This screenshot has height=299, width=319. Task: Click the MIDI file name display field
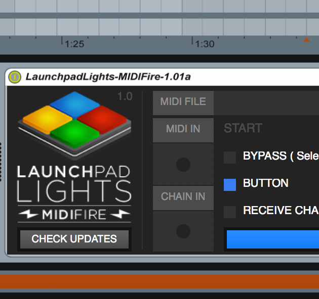[x=266, y=103]
